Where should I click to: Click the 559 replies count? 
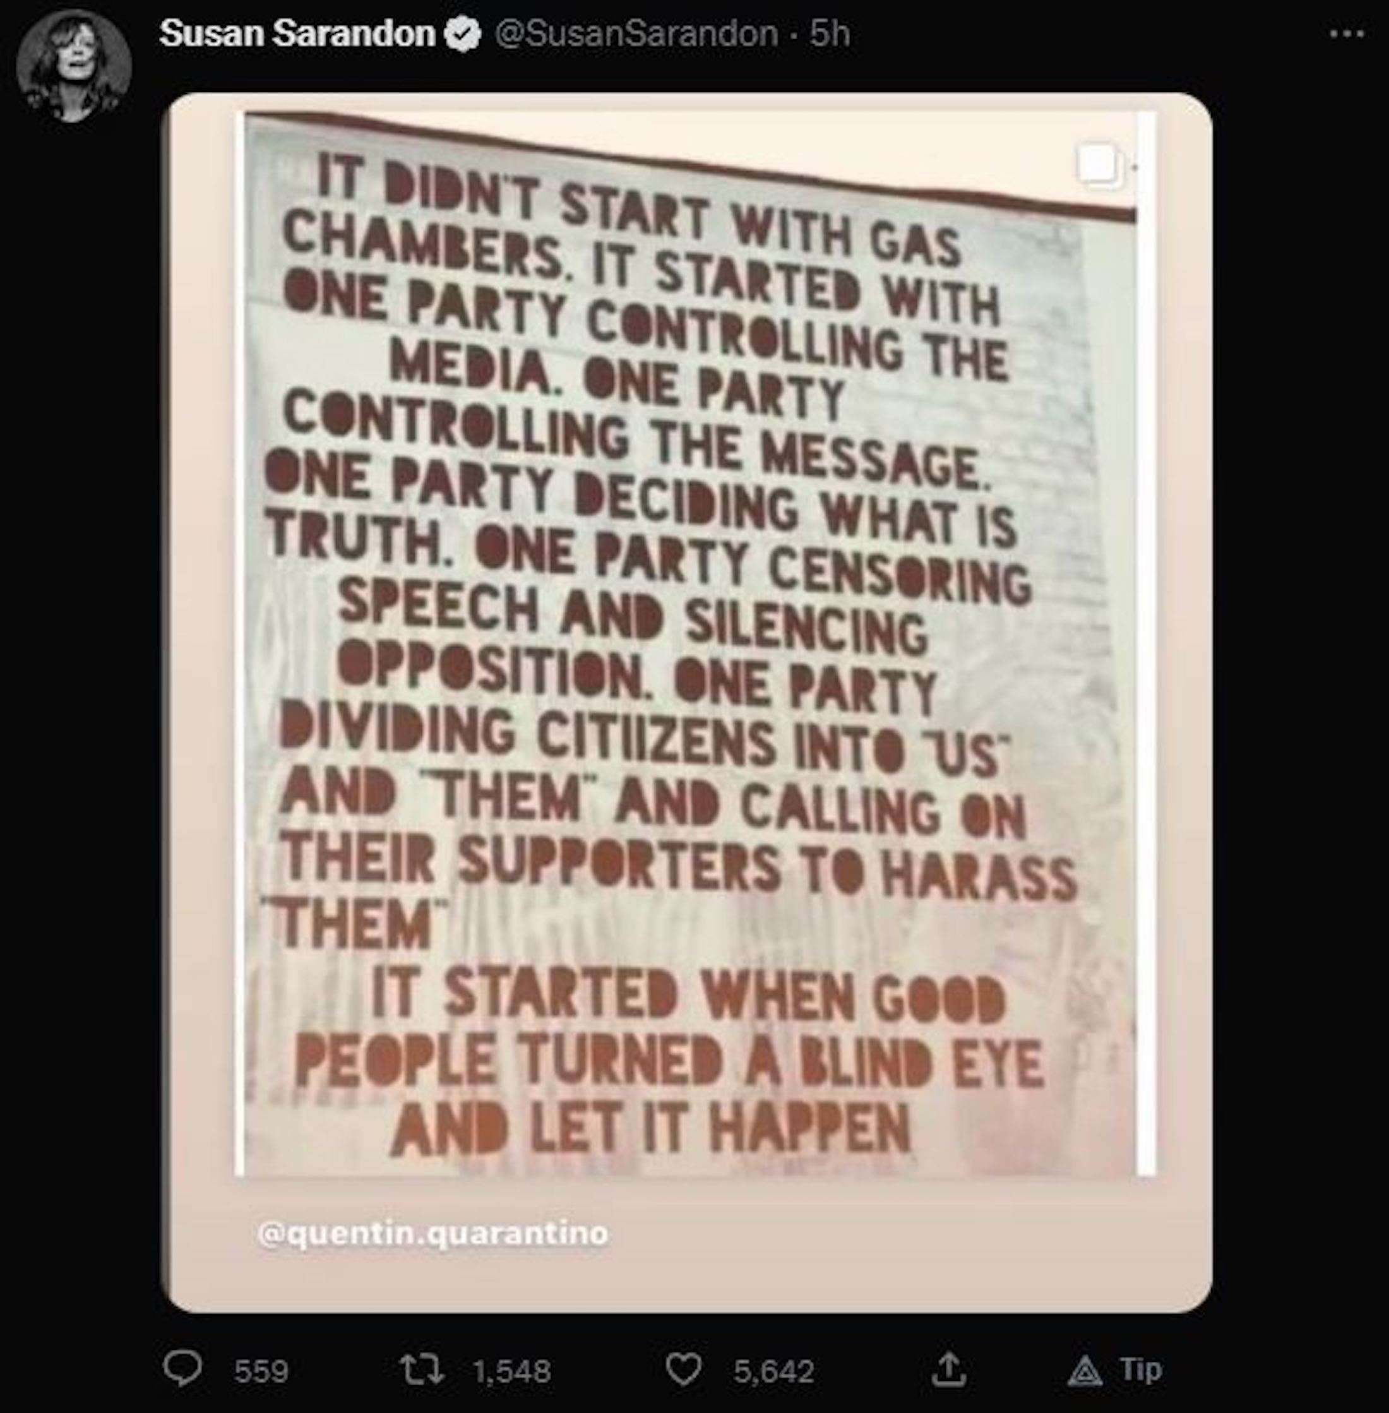pyautogui.click(x=261, y=1371)
